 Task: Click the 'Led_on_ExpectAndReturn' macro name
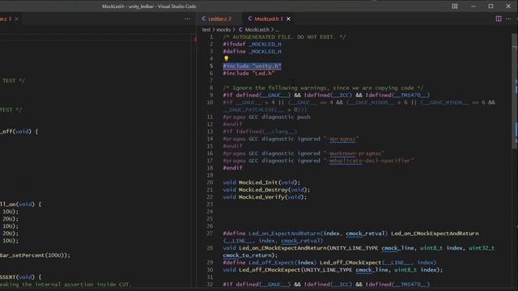pyautogui.click(x=284, y=234)
